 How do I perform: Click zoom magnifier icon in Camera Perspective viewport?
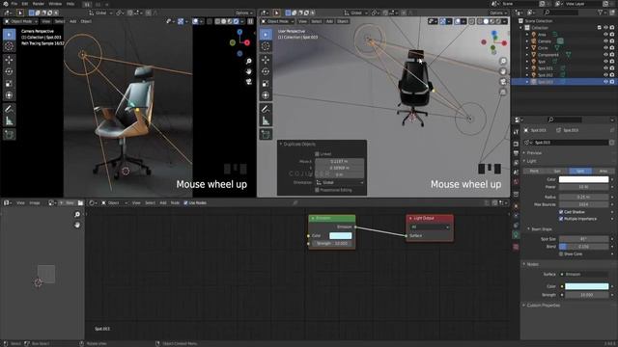click(249, 62)
